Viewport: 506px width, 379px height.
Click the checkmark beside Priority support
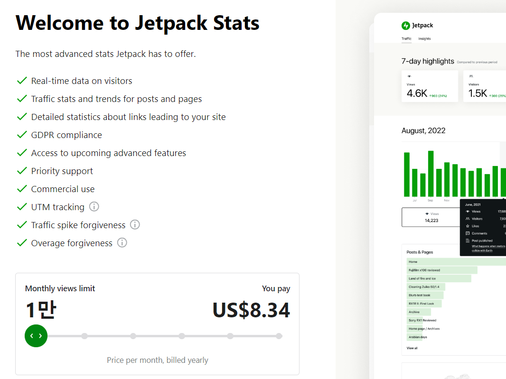click(21, 170)
